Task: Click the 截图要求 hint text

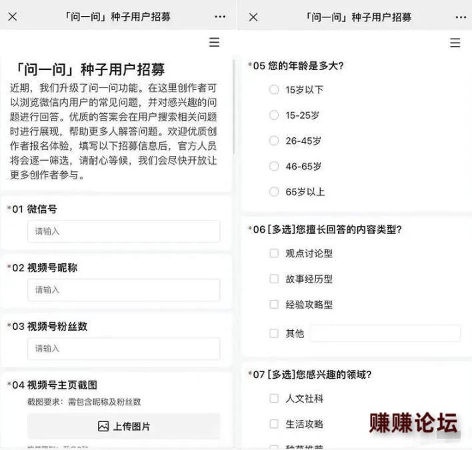Action: click(84, 401)
